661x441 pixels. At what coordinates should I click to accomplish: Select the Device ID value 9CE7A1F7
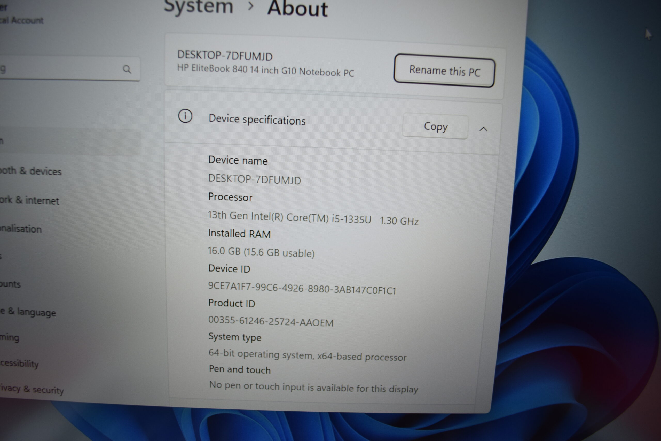coord(302,288)
